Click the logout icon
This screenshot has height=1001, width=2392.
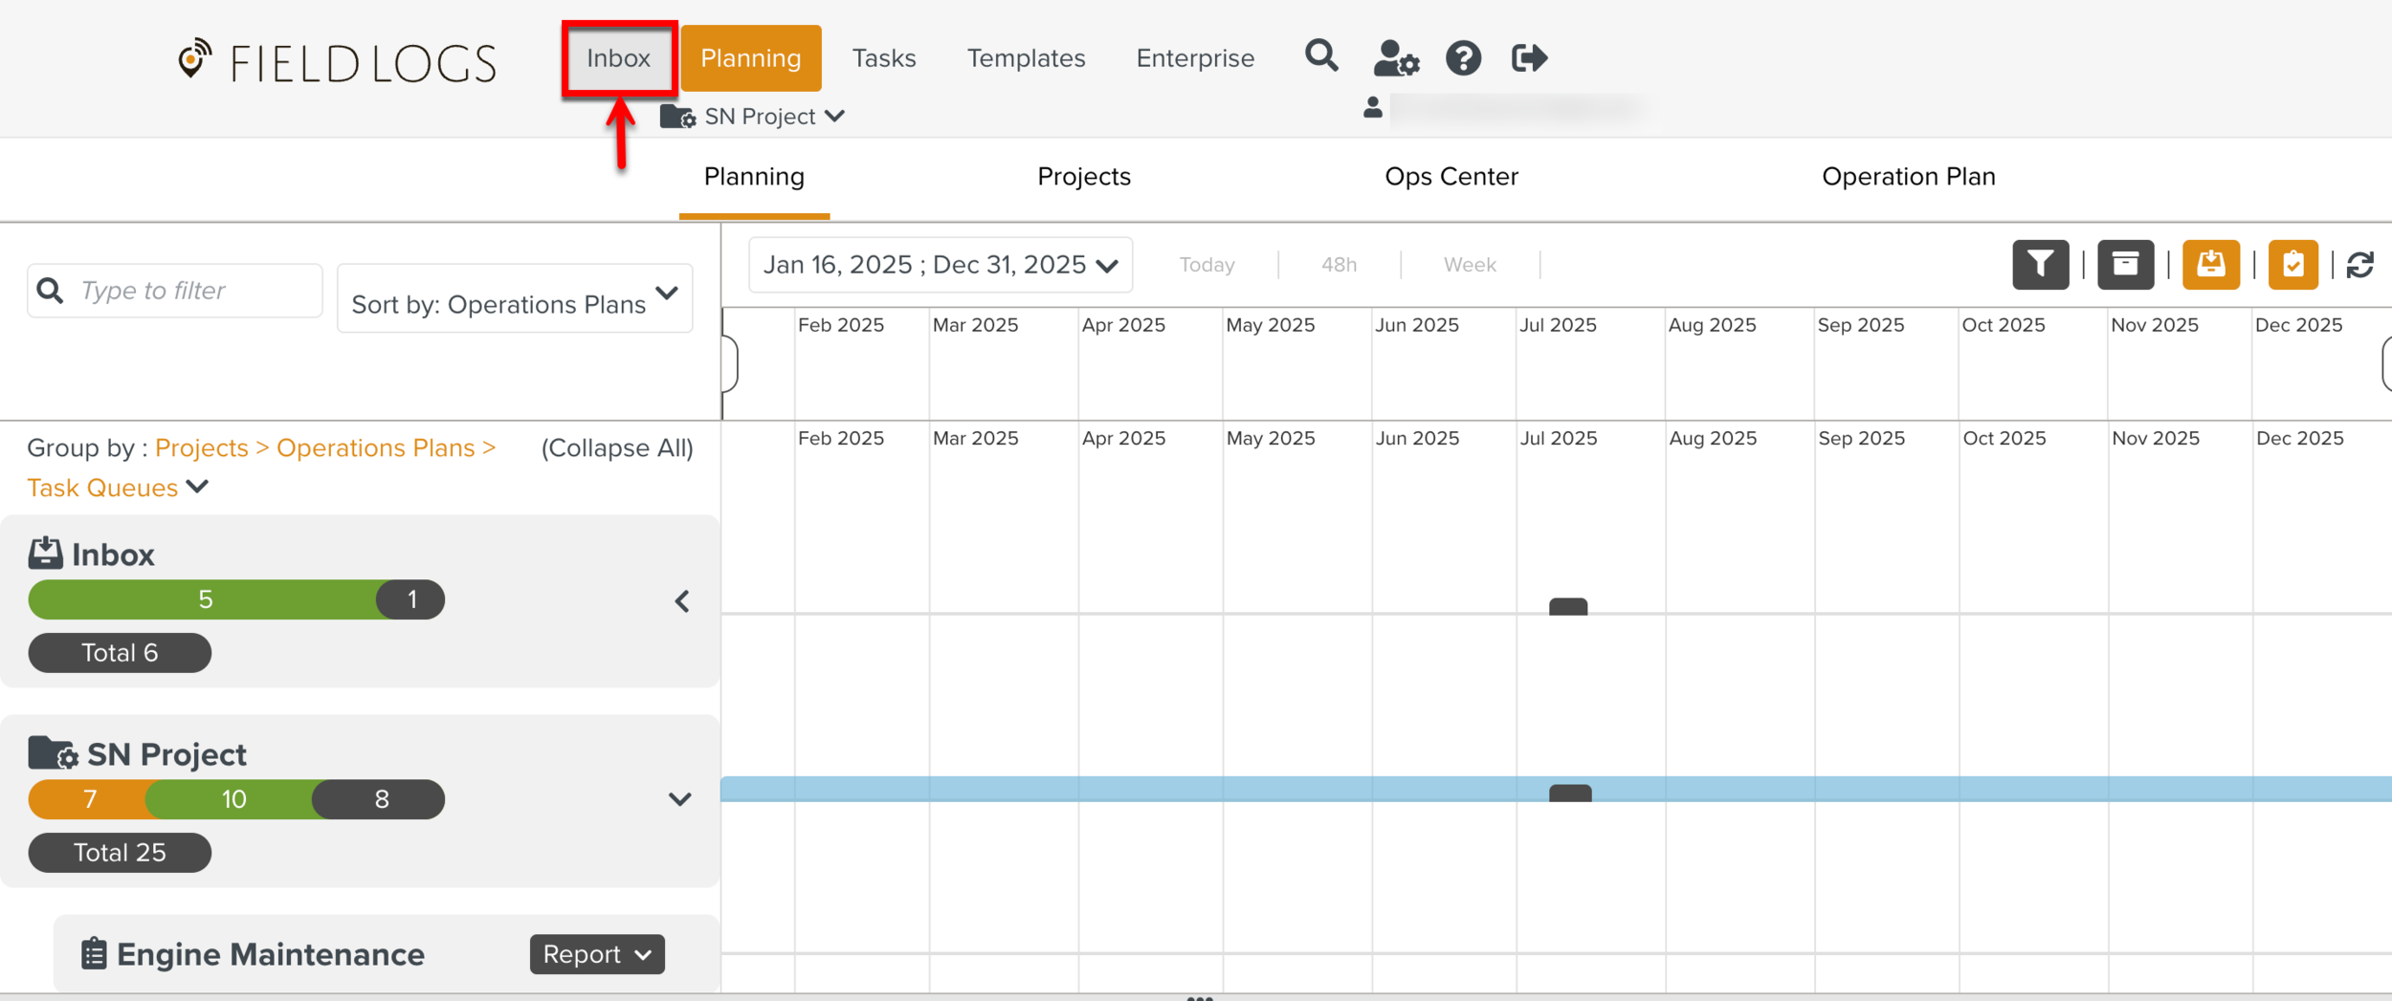click(x=1529, y=58)
